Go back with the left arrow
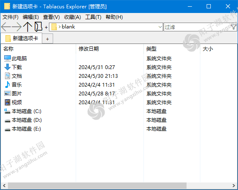The height and width of the screenshot is (190, 238). point(6,27)
